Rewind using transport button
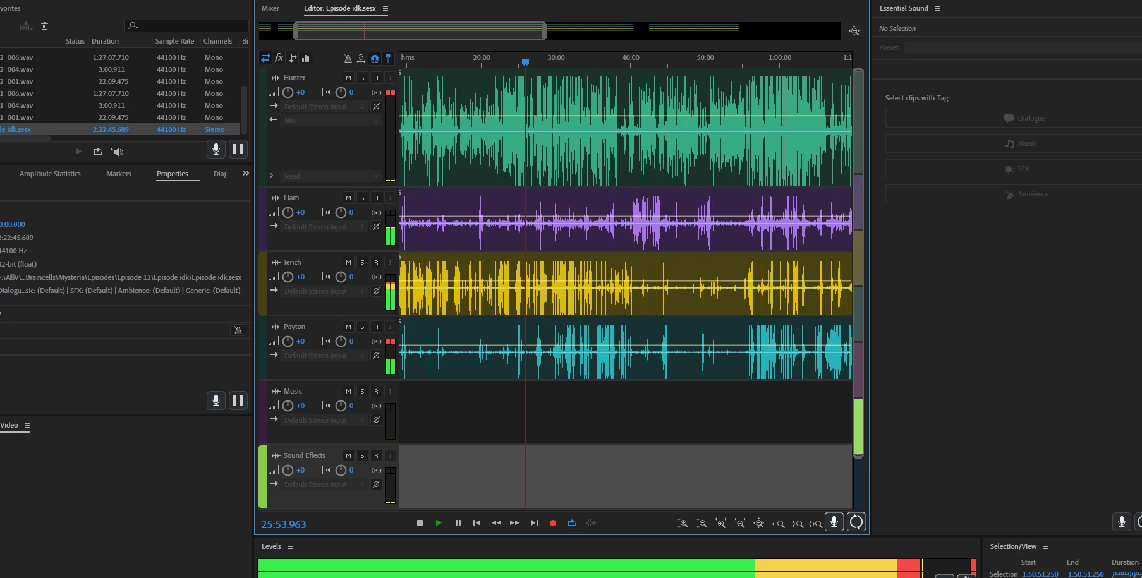 (x=496, y=523)
